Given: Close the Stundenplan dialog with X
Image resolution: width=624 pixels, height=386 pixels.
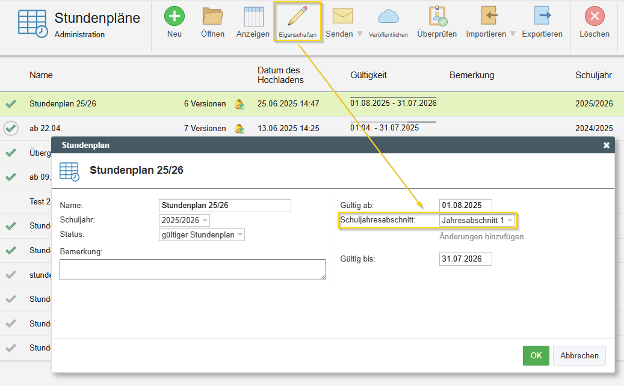Looking at the screenshot, I should 606,145.
